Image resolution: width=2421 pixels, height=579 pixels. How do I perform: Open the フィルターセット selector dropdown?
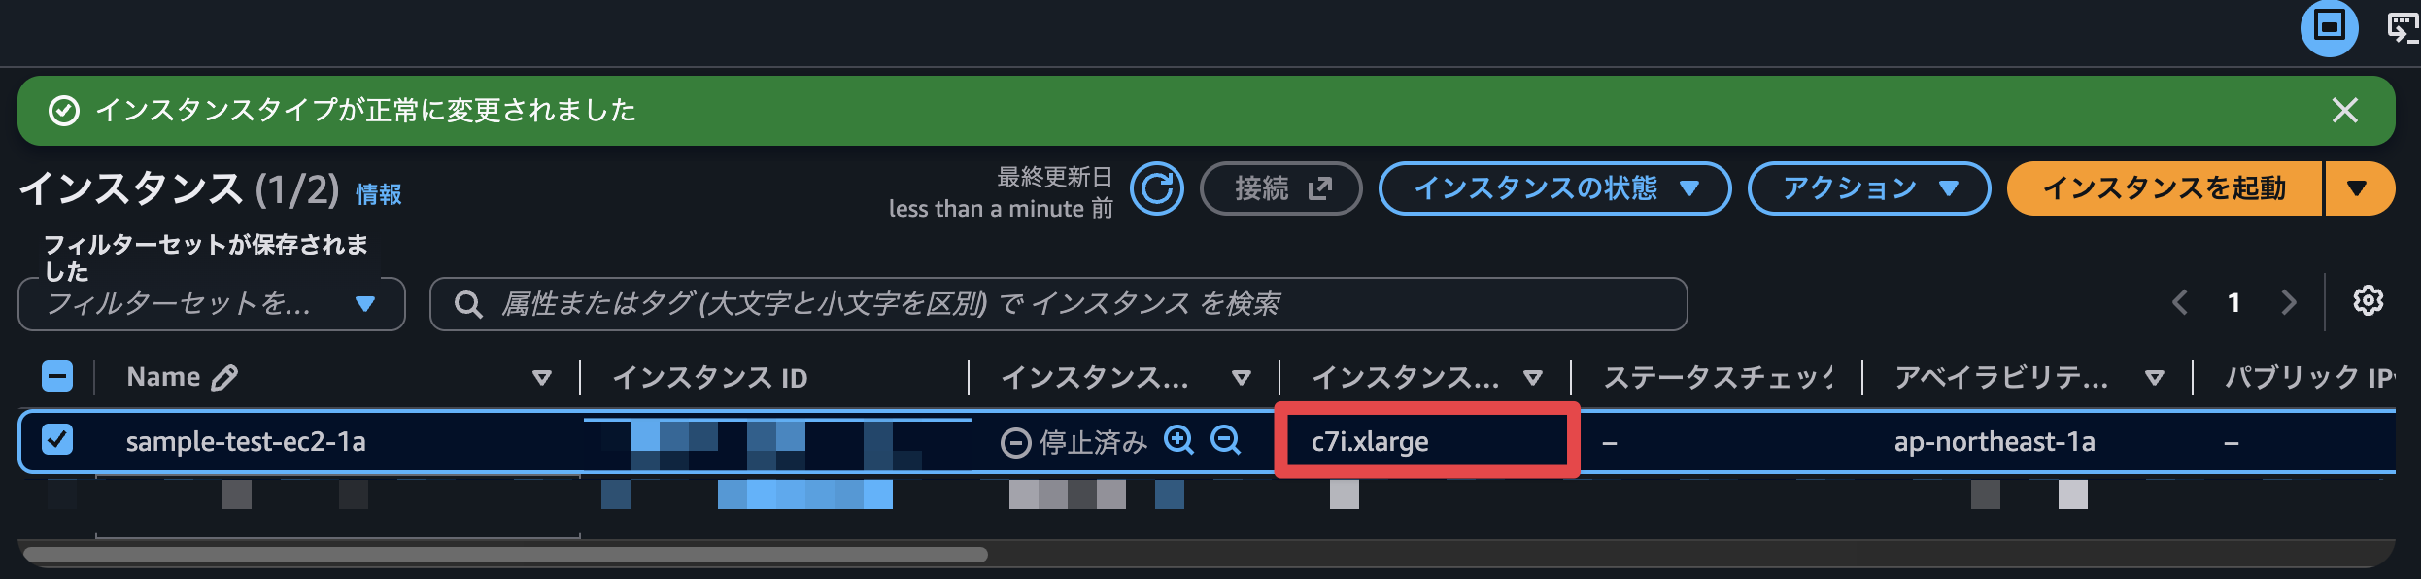tap(212, 304)
